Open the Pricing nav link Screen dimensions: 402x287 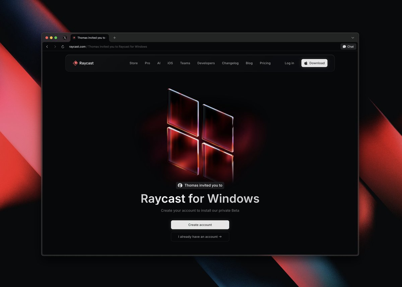(265, 63)
